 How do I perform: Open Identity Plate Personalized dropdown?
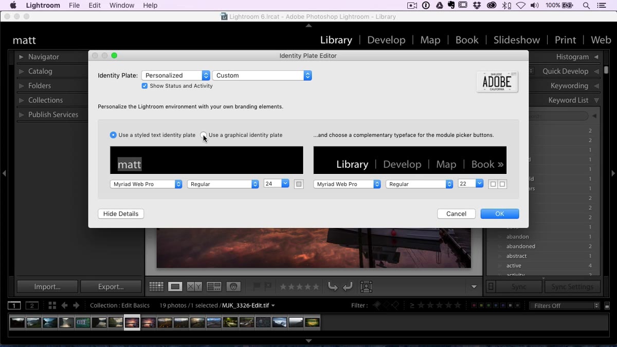tap(176, 75)
